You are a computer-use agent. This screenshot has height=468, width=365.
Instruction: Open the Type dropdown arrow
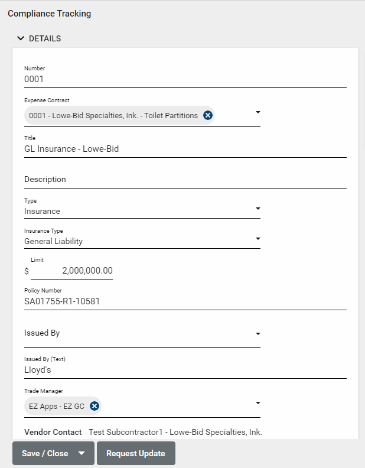pos(258,209)
